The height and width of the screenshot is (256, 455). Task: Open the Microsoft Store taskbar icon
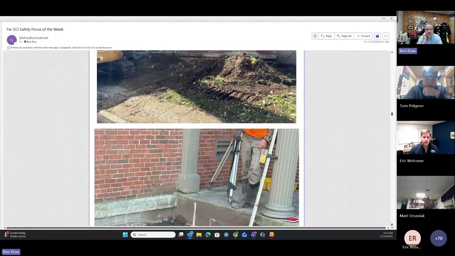[217, 235]
